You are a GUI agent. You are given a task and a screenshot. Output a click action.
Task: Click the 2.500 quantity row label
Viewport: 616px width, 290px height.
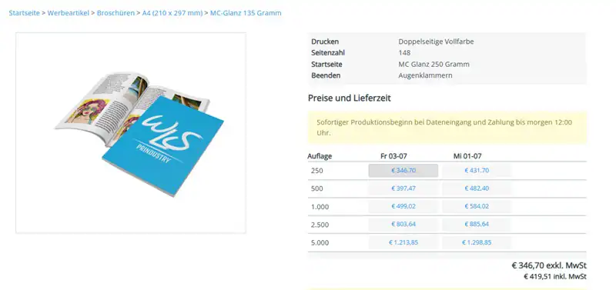click(x=320, y=225)
